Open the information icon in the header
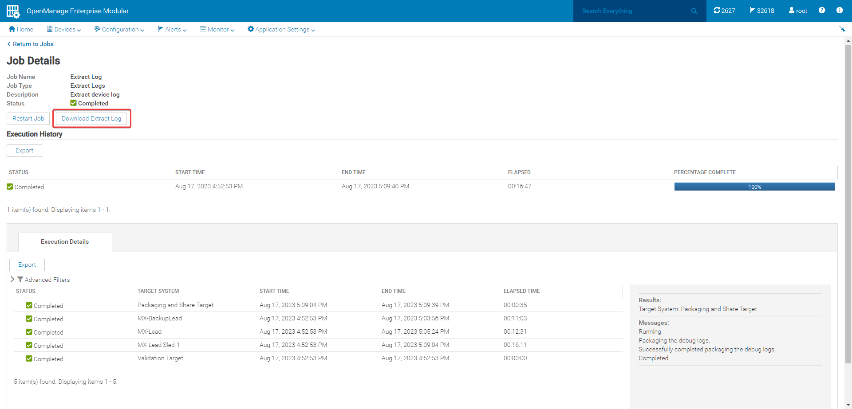The height and width of the screenshot is (409, 852). click(x=839, y=10)
